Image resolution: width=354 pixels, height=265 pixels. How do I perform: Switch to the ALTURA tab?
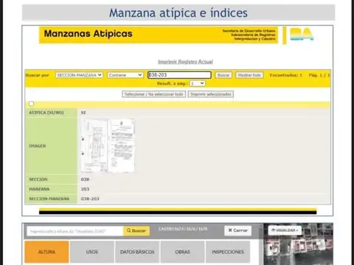tap(46, 252)
